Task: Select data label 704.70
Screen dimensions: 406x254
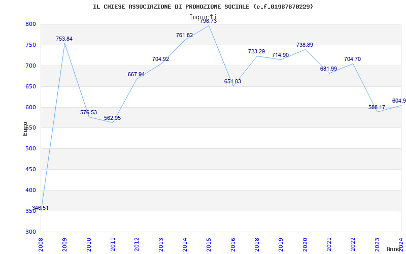Action: [352, 59]
